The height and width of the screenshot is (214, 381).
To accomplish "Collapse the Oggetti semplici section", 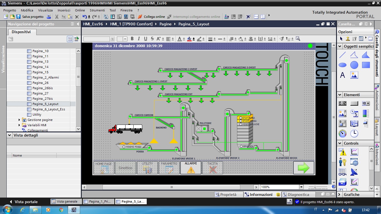I will [x=340, y=47].
